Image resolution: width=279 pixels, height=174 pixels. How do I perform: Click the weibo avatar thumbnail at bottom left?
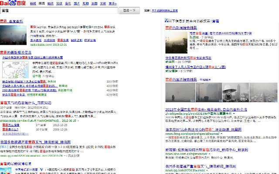6,171
